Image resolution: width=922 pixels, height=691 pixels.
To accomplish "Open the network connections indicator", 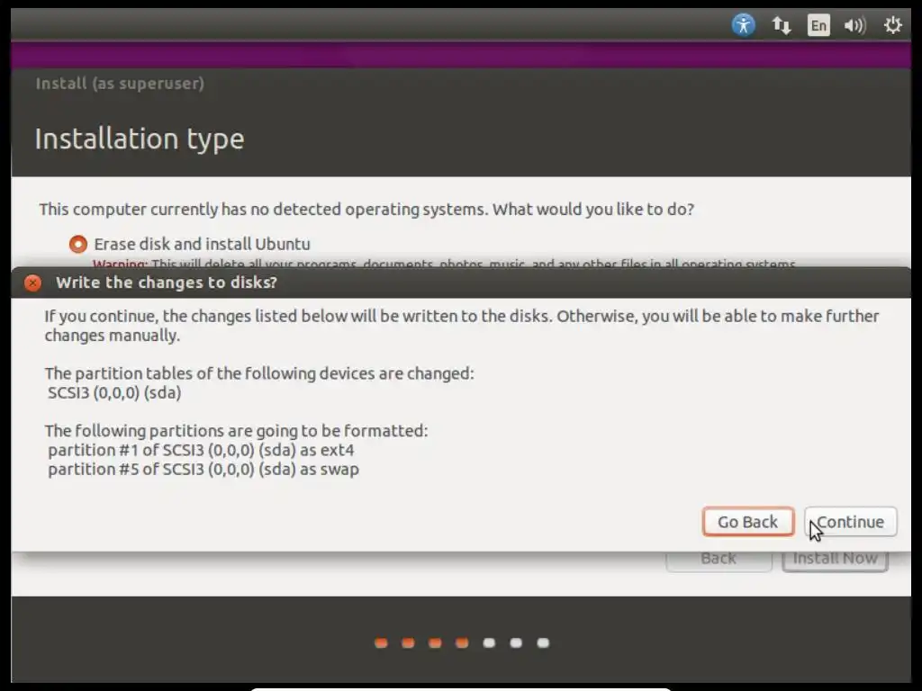I will point(782,25).
